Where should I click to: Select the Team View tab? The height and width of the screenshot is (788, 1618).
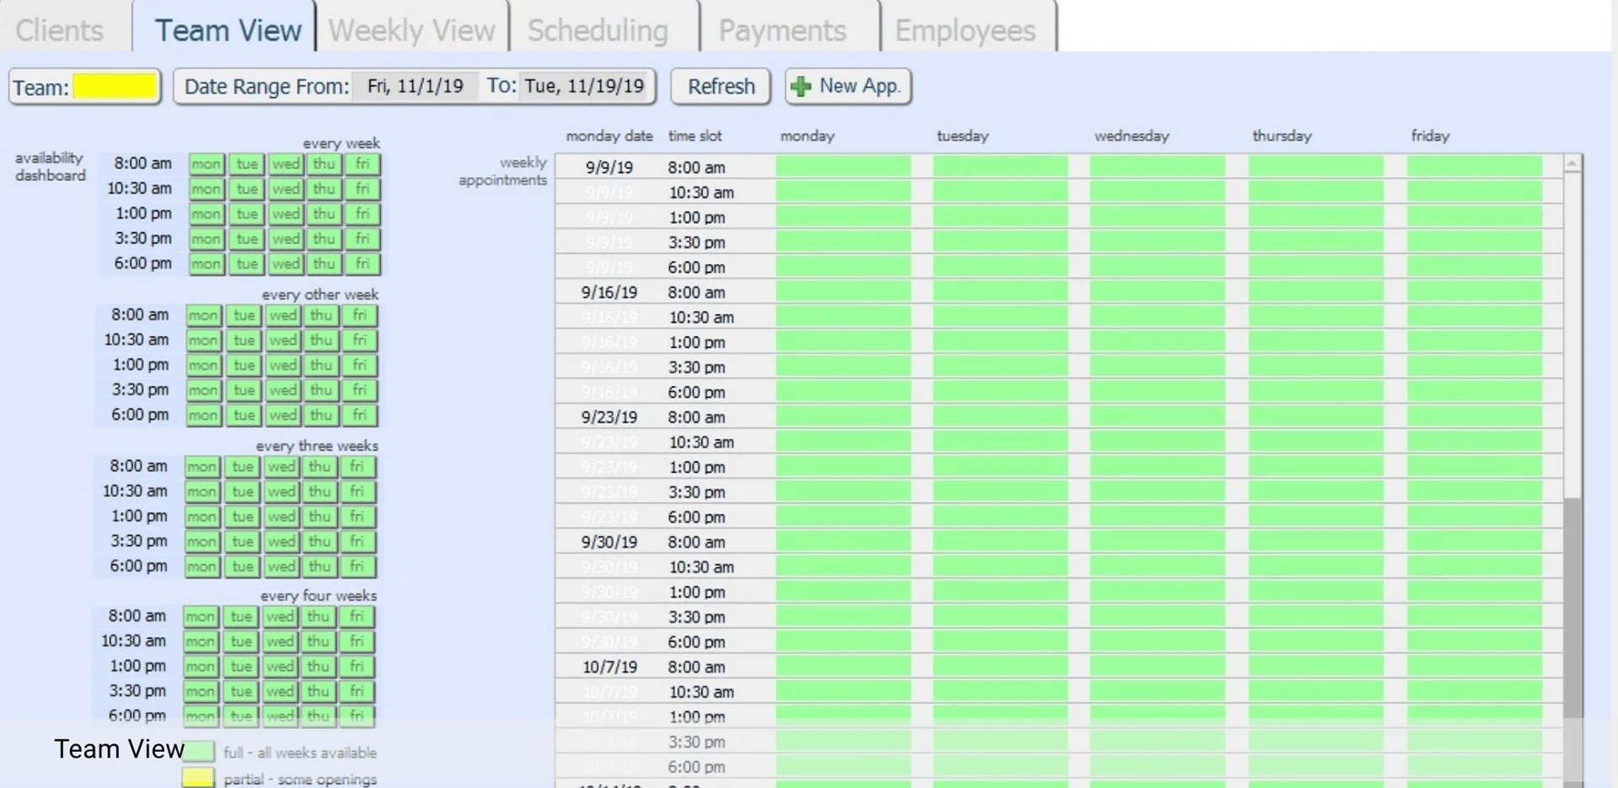pyautogui.click(x=228, y=30)
